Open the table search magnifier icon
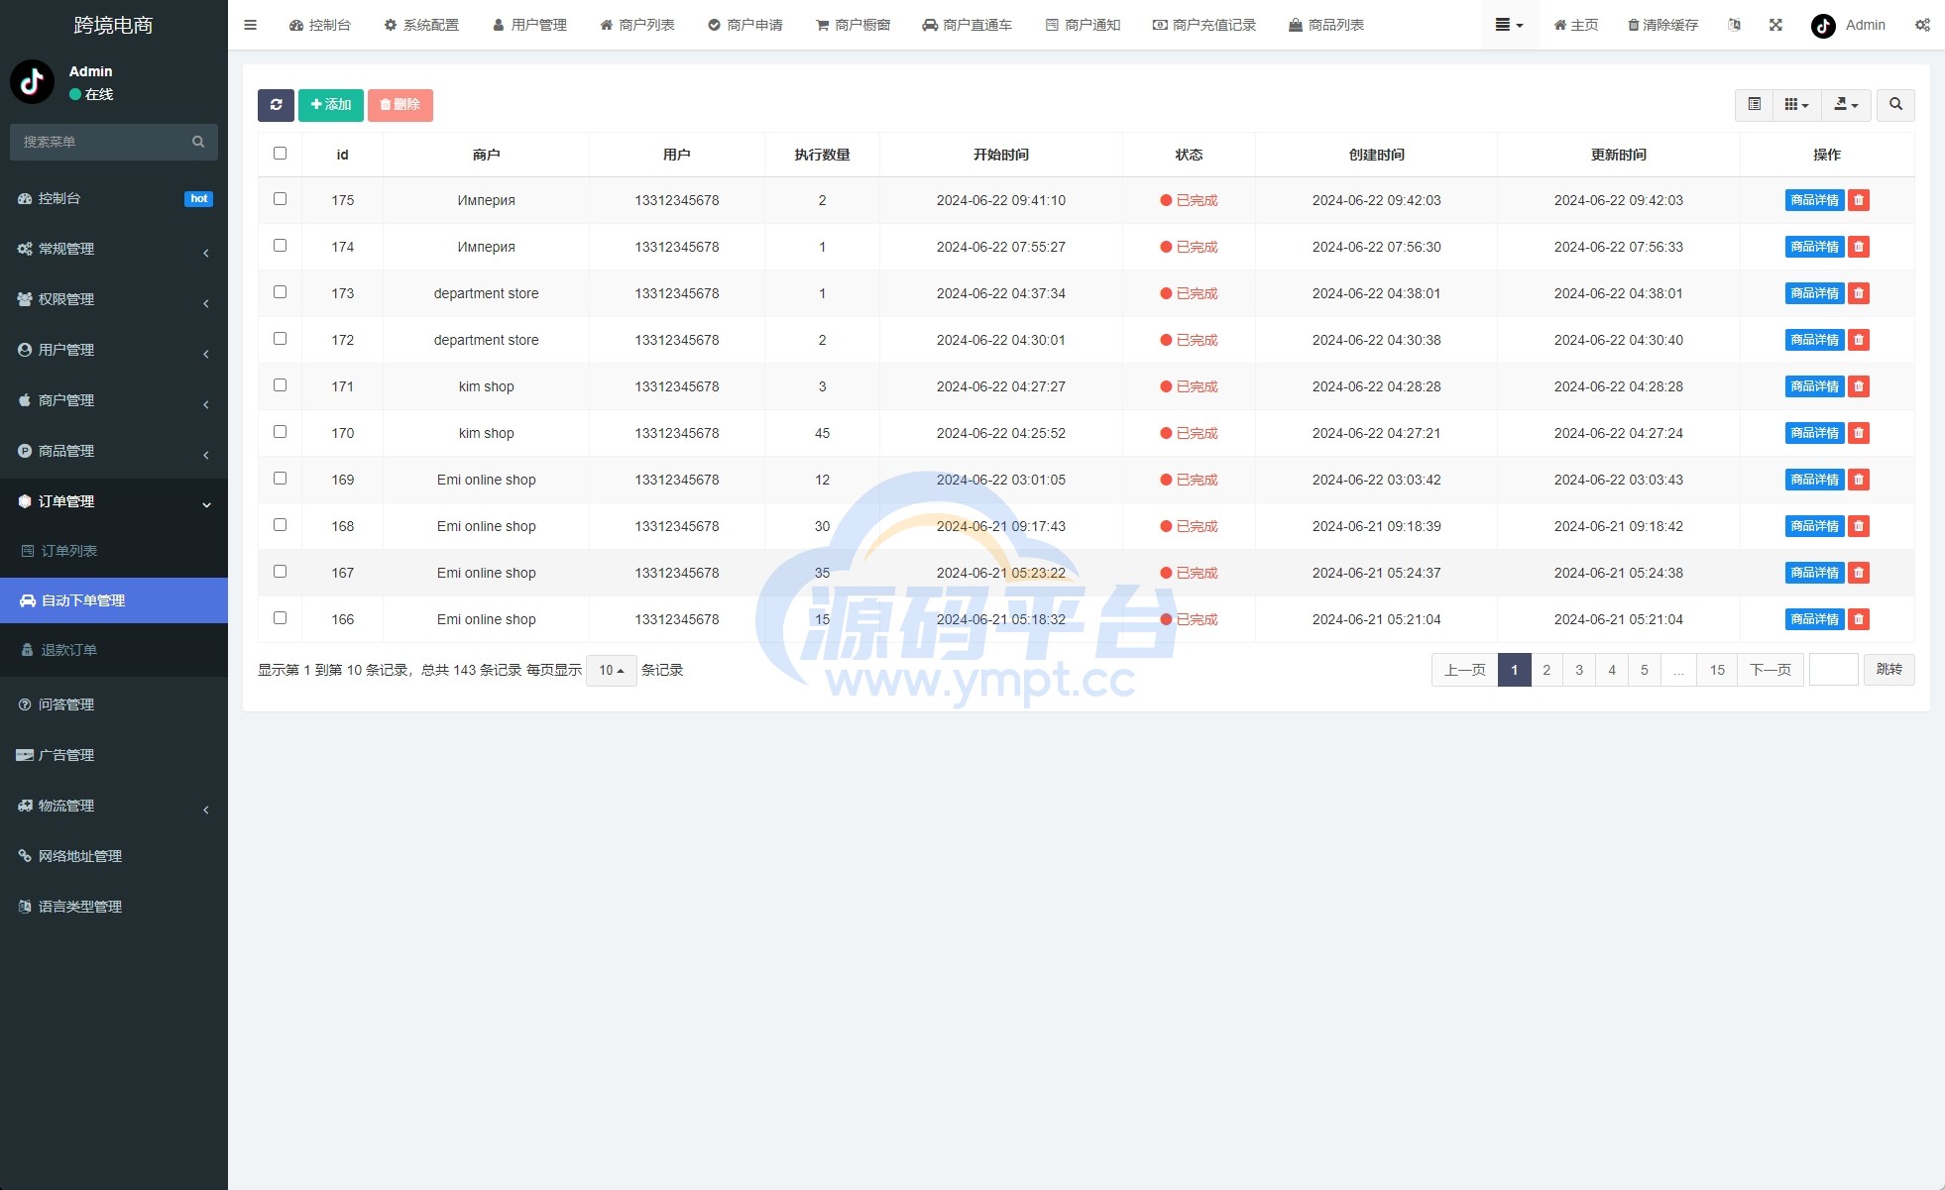The height and width of the screenshot is (1190, 1945). click(x=1895, y=105)
